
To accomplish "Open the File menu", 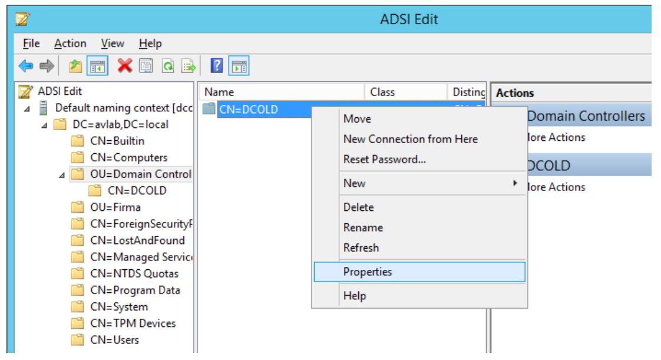I will pos(31,44).
